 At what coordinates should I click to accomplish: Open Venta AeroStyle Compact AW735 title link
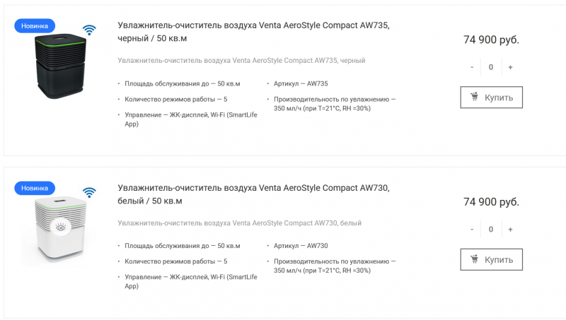(253, 32)
